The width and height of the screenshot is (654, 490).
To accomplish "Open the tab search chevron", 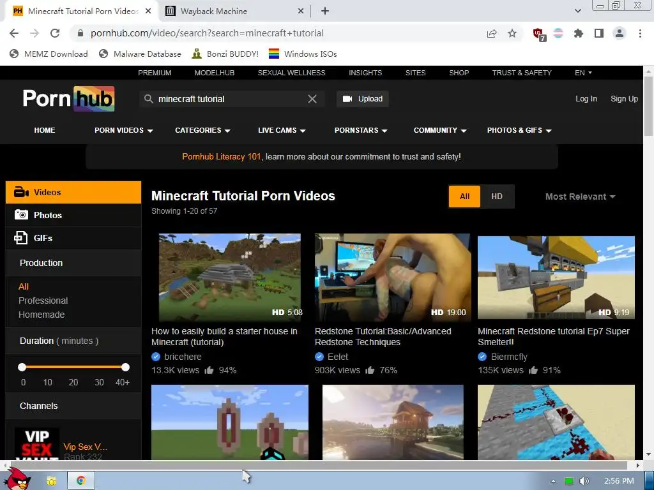I will tap(577, 11).
